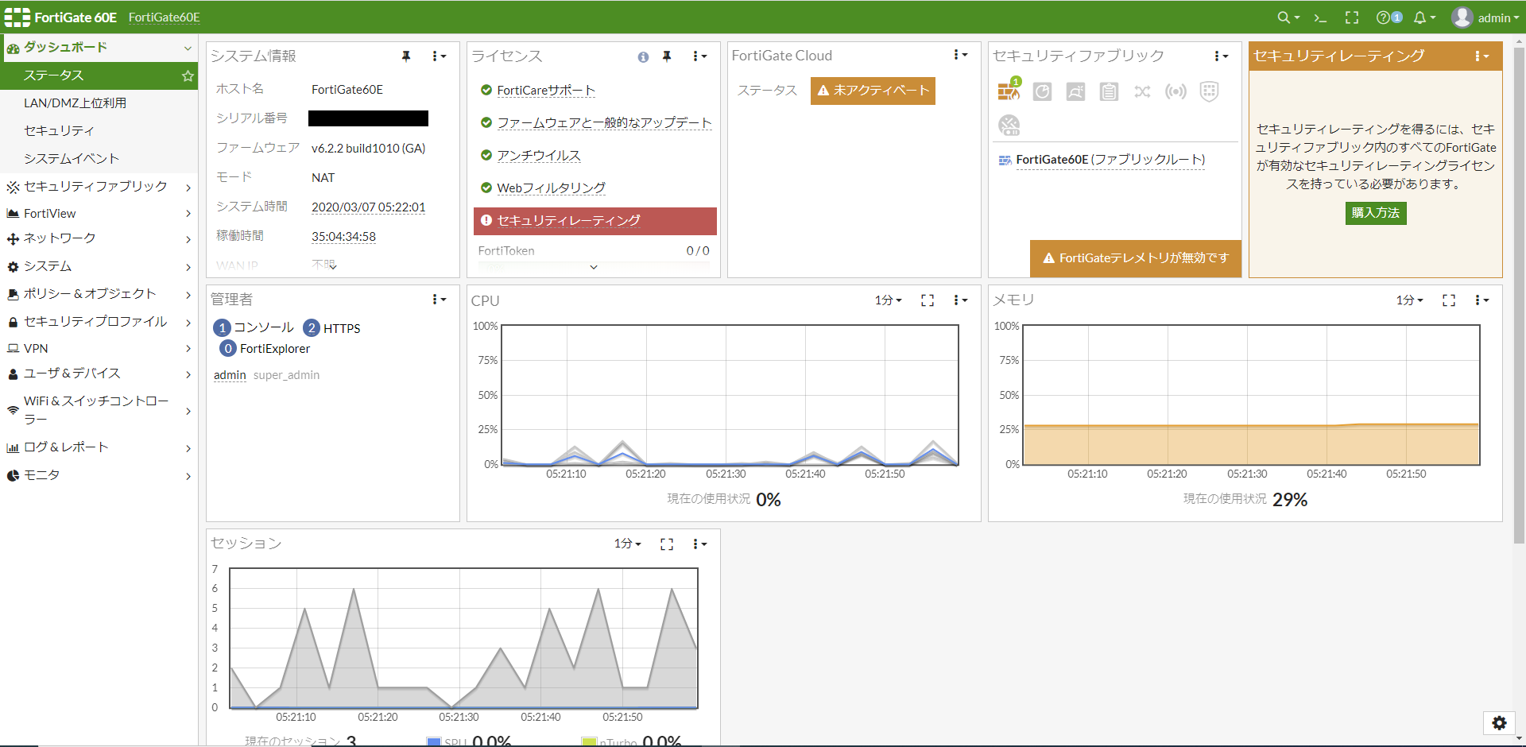Expand システム sidebar menu
The height and width of the screenshot is (747, 1526).
99,266
